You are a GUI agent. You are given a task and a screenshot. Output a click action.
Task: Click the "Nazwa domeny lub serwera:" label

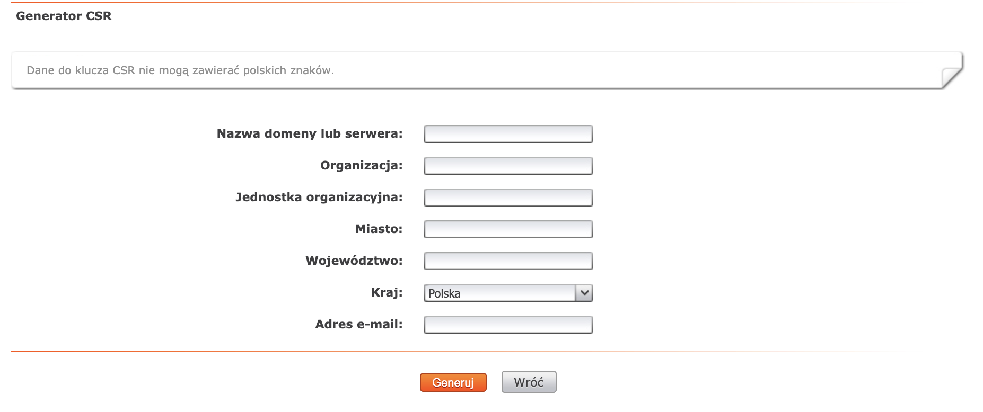pos(310,133)
